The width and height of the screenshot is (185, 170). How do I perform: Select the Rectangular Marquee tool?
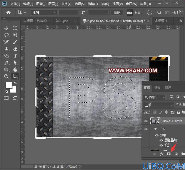pos(15,28)
